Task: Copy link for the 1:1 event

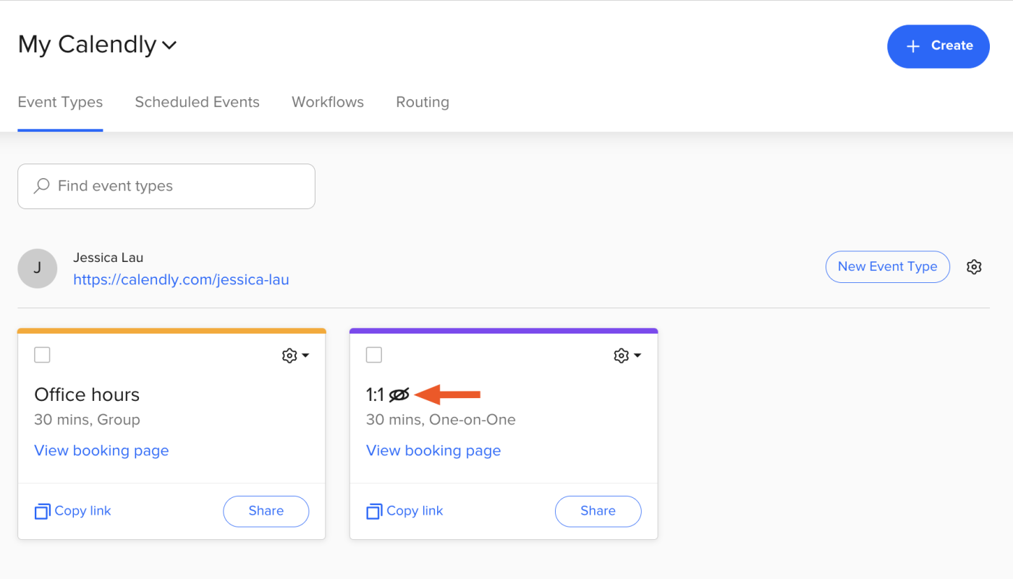Action: tap(404, 511)
